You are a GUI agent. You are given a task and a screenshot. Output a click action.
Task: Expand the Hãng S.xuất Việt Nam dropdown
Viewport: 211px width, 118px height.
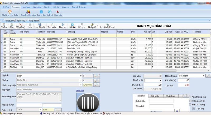tap(204, 76)
